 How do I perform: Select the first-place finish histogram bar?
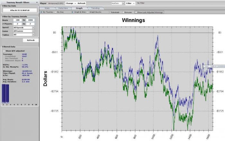coord(4,94)
